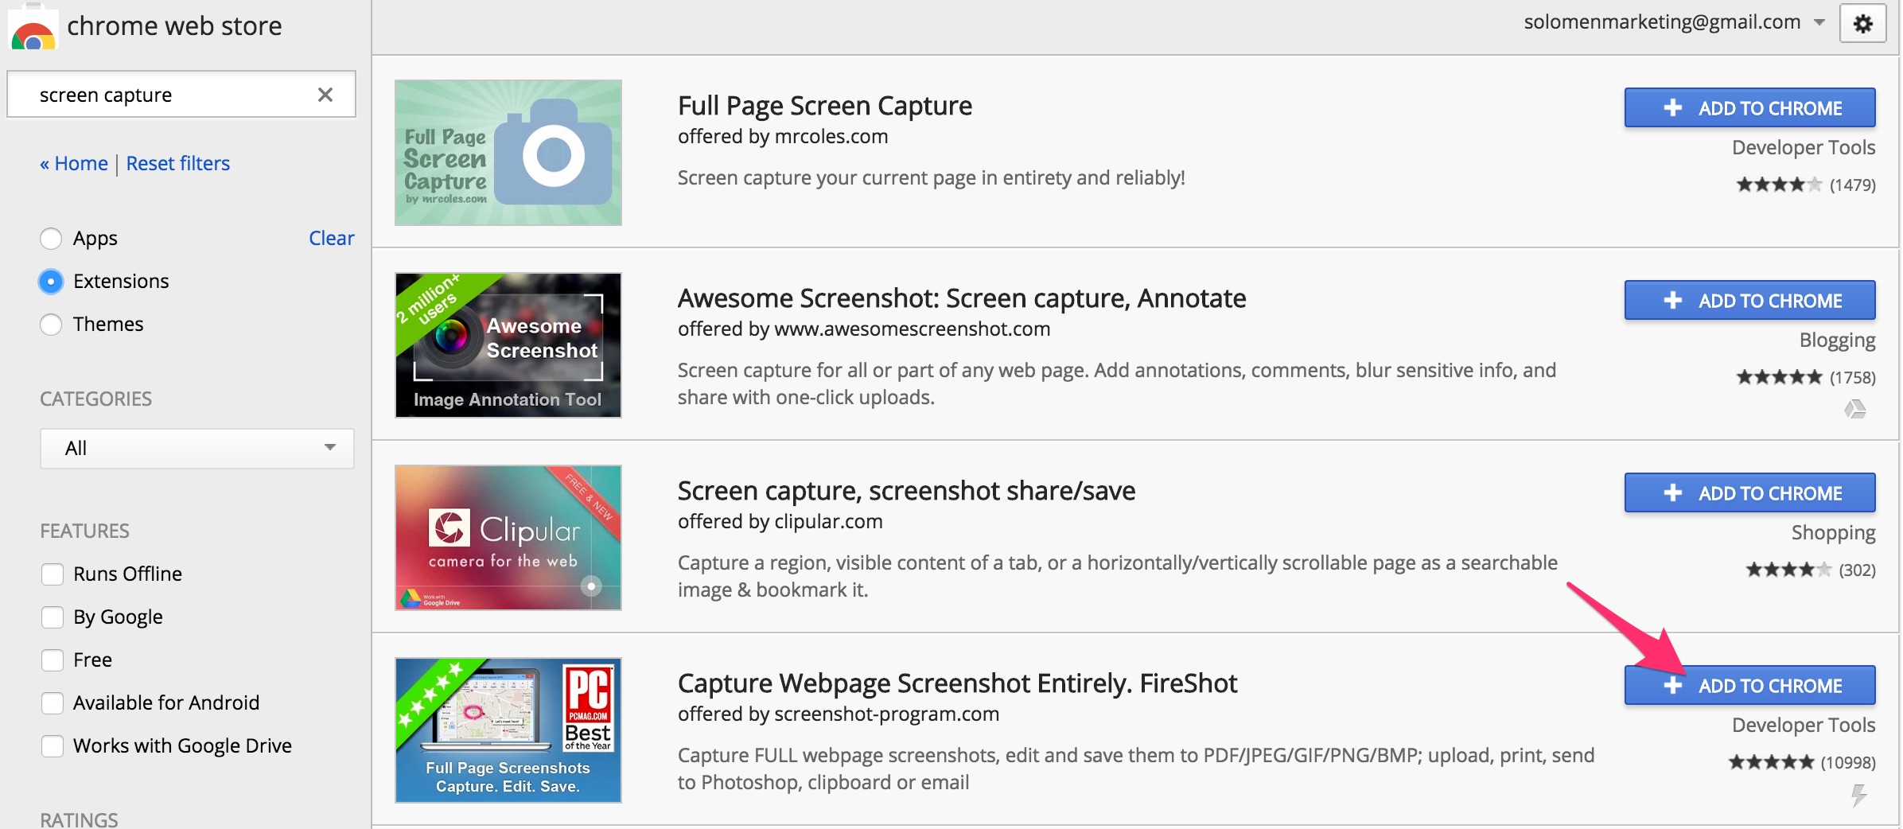Enable the By Google checkbox
The image size is (1903, 829).
pyautogui.click(x=53, y=617)
